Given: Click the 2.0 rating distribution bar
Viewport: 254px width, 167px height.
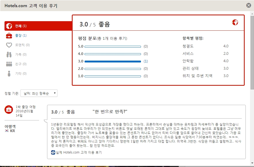Looking at the screenshot, I should 113,69.
